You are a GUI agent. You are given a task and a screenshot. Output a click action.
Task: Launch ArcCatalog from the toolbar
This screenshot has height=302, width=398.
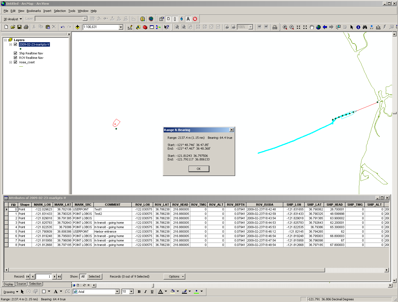138,27
